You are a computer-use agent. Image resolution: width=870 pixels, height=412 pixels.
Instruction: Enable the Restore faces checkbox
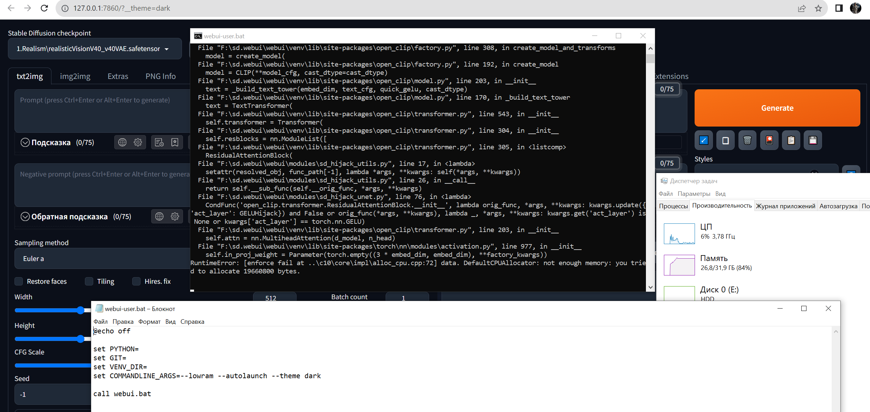[x=18, y=281]
